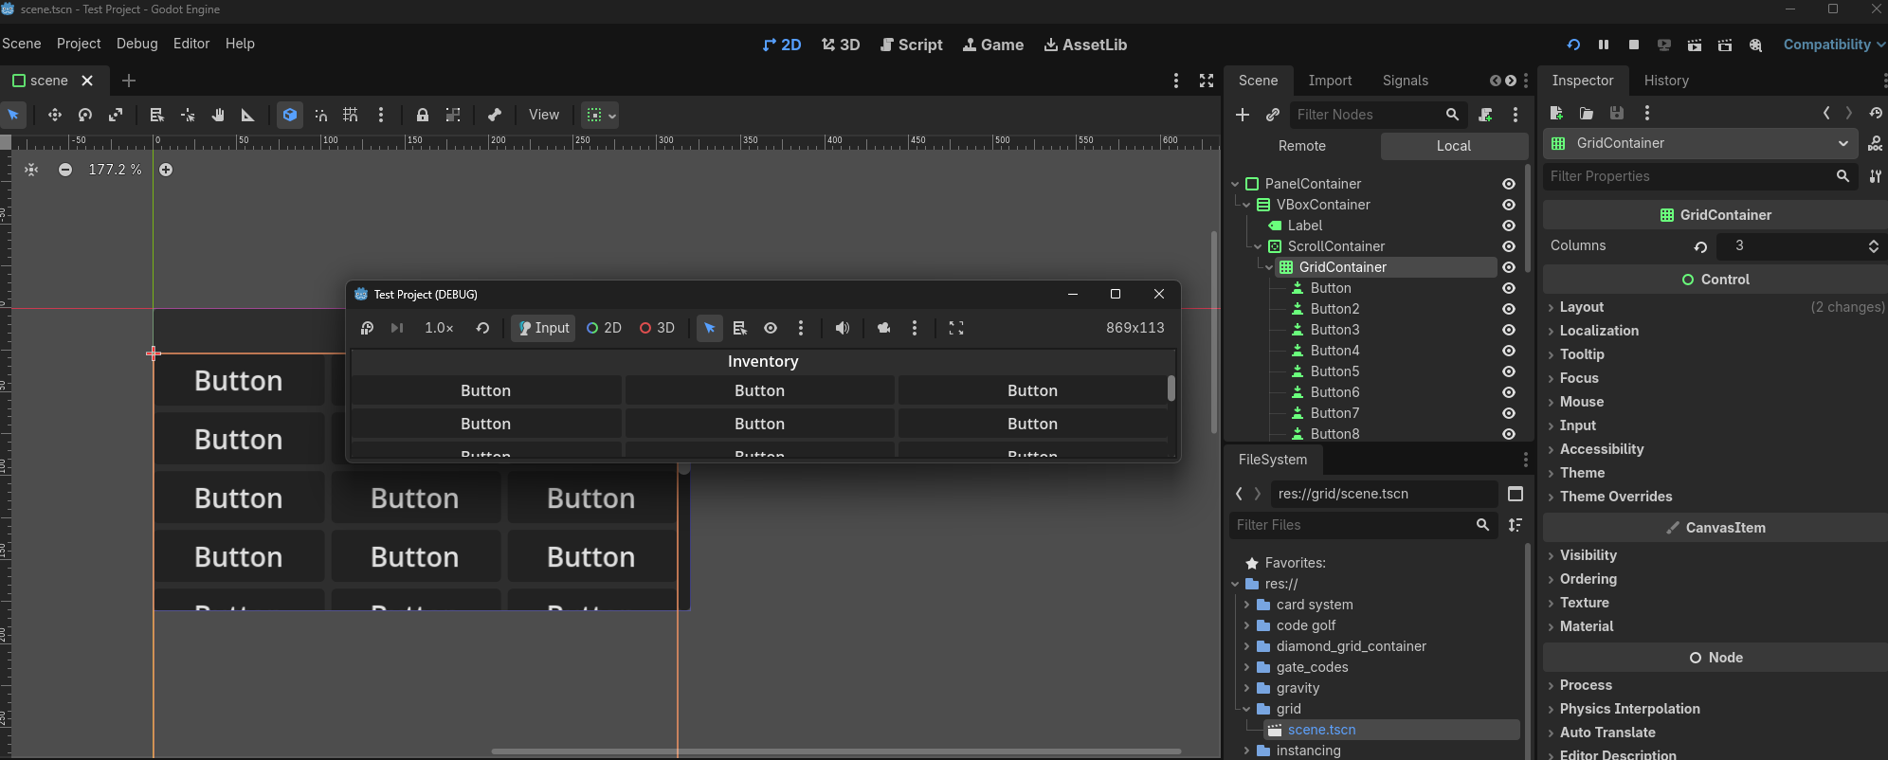
Task: Mute audio in the debug game window
Action: [x=842, y=328]
